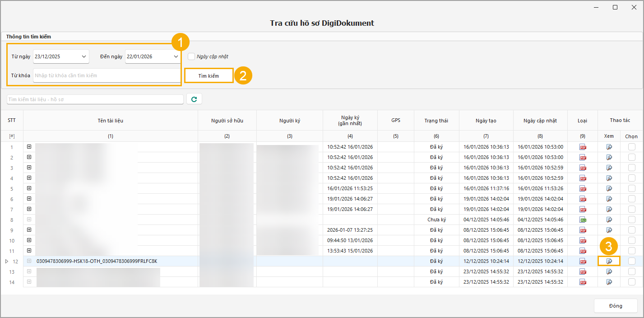Click the PDF type icon in row 5
The image size is (644, 318).
[x=583, y=188]
